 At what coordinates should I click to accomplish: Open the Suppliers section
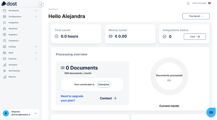[13, 35]
